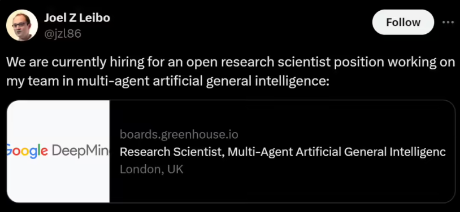
Task: Click empty card area above boards.greenhouse.io
Action: coord(281,115)
